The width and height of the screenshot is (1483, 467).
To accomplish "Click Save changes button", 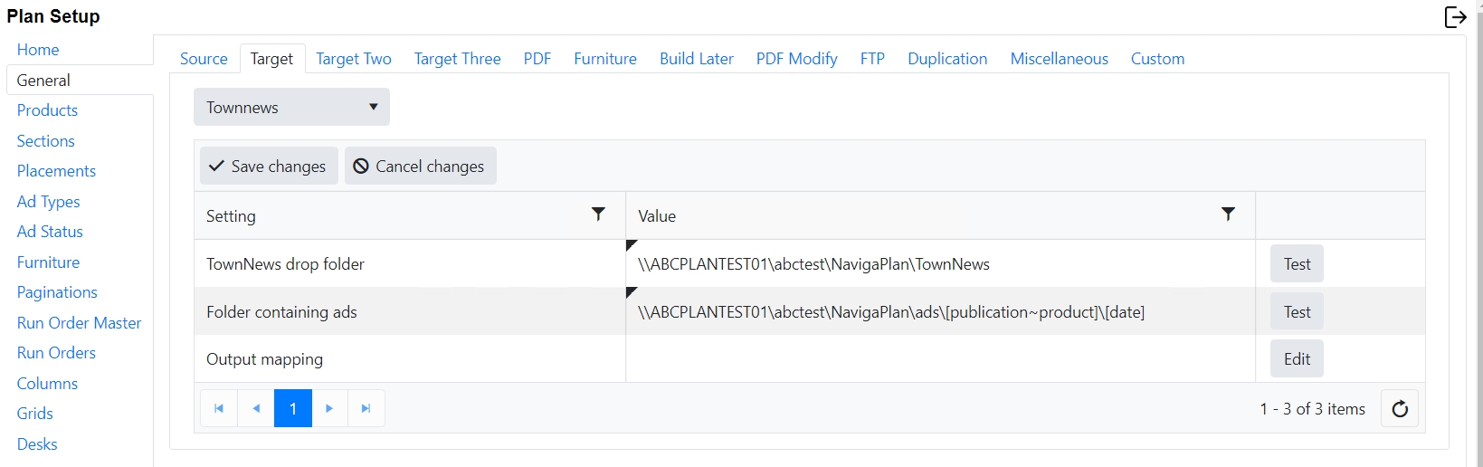I will click(x=269, y=167).
